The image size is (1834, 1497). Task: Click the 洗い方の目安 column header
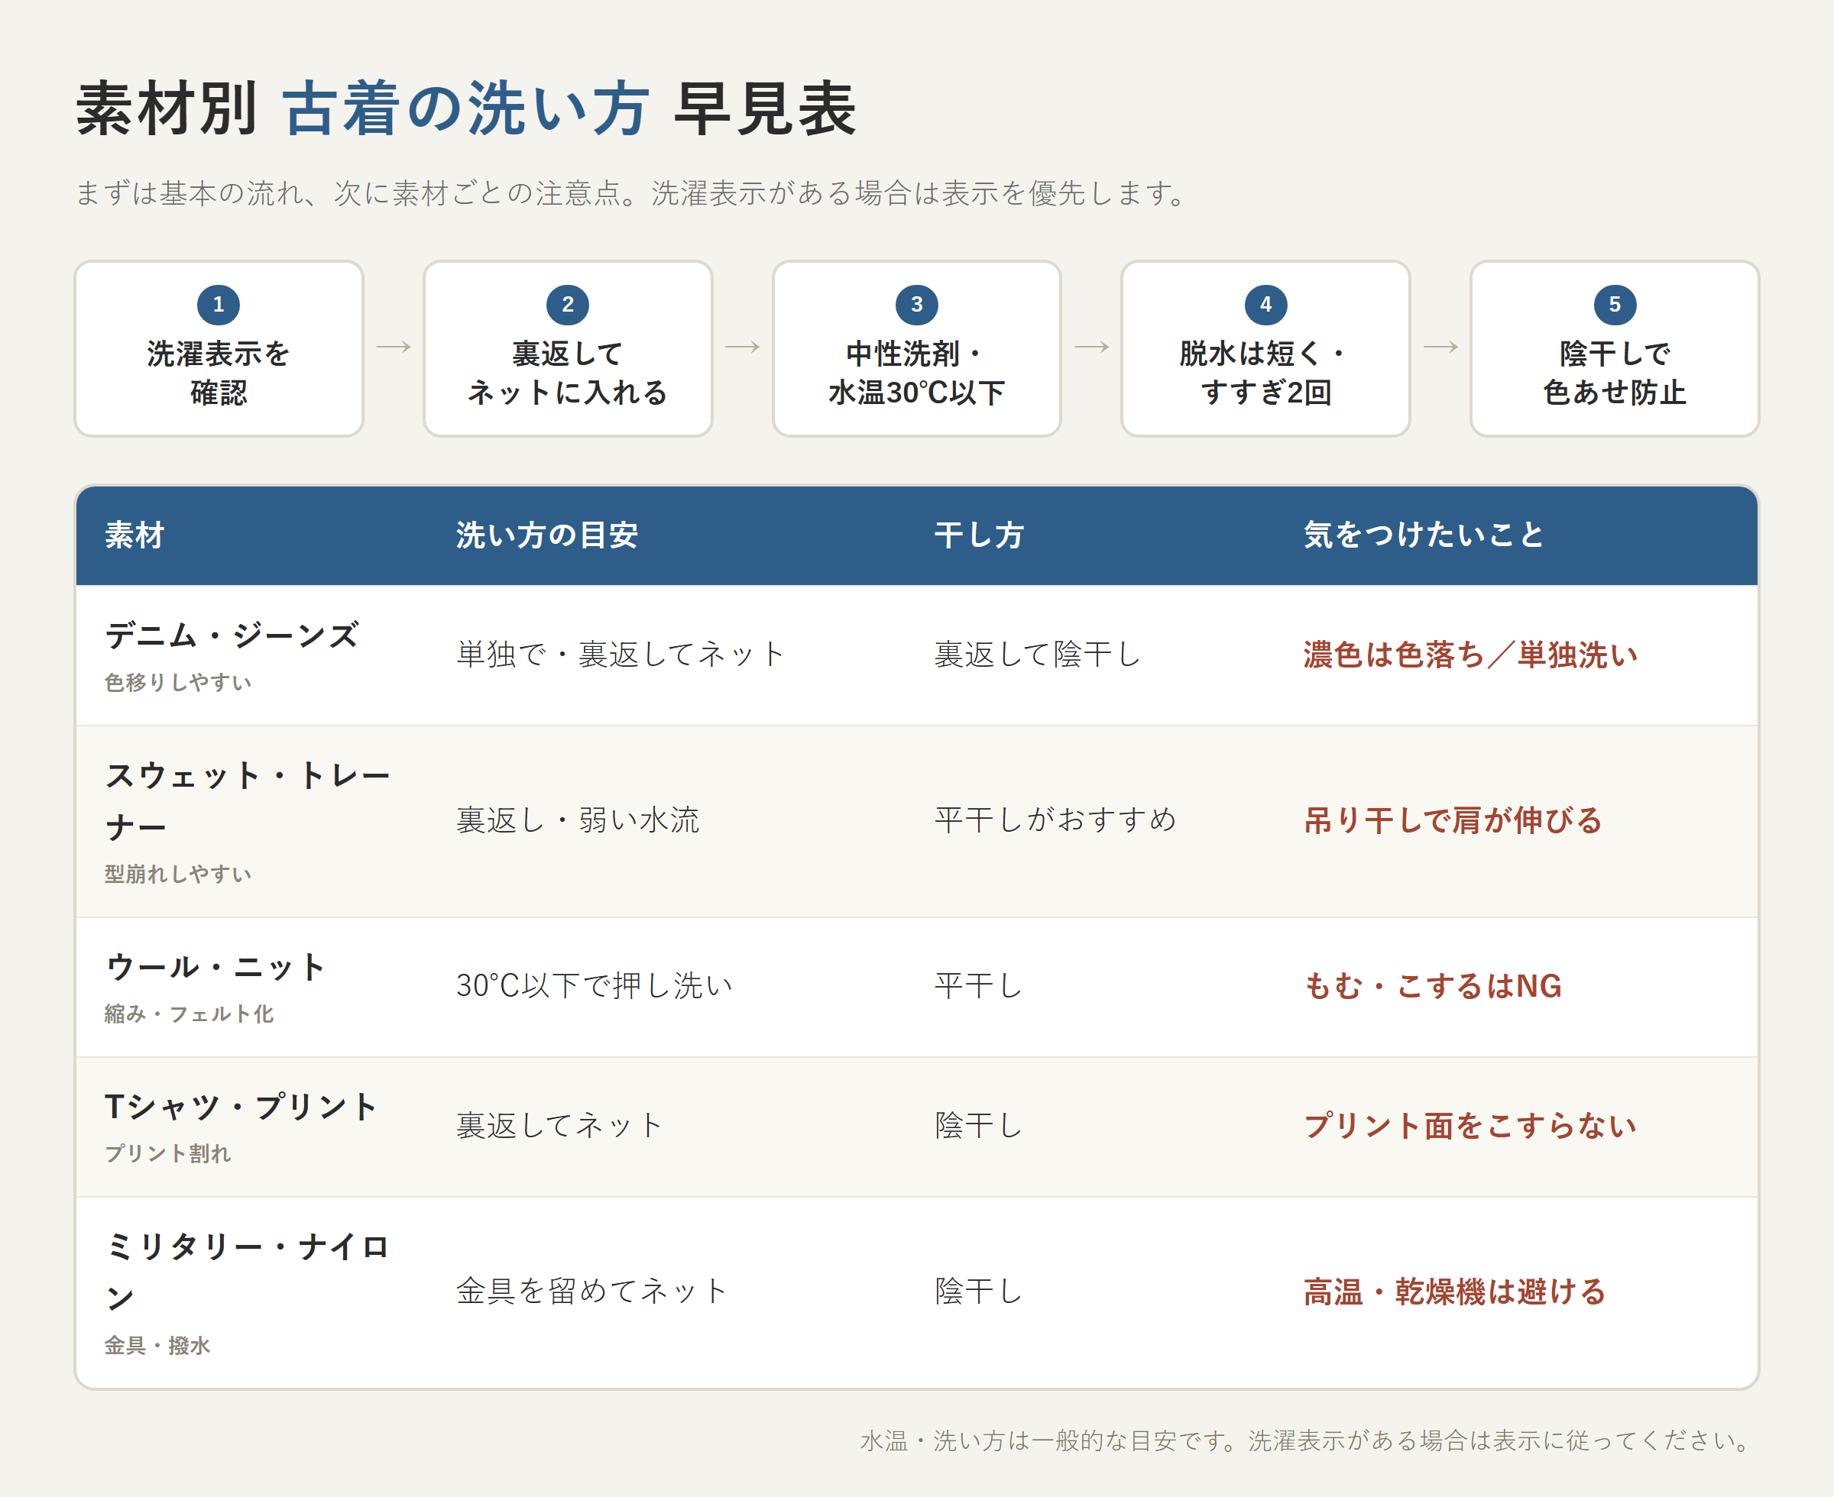coord(547,535)
